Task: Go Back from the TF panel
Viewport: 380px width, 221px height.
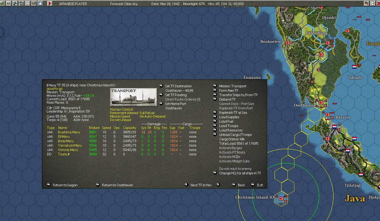Action: click(x=241, y=185)
